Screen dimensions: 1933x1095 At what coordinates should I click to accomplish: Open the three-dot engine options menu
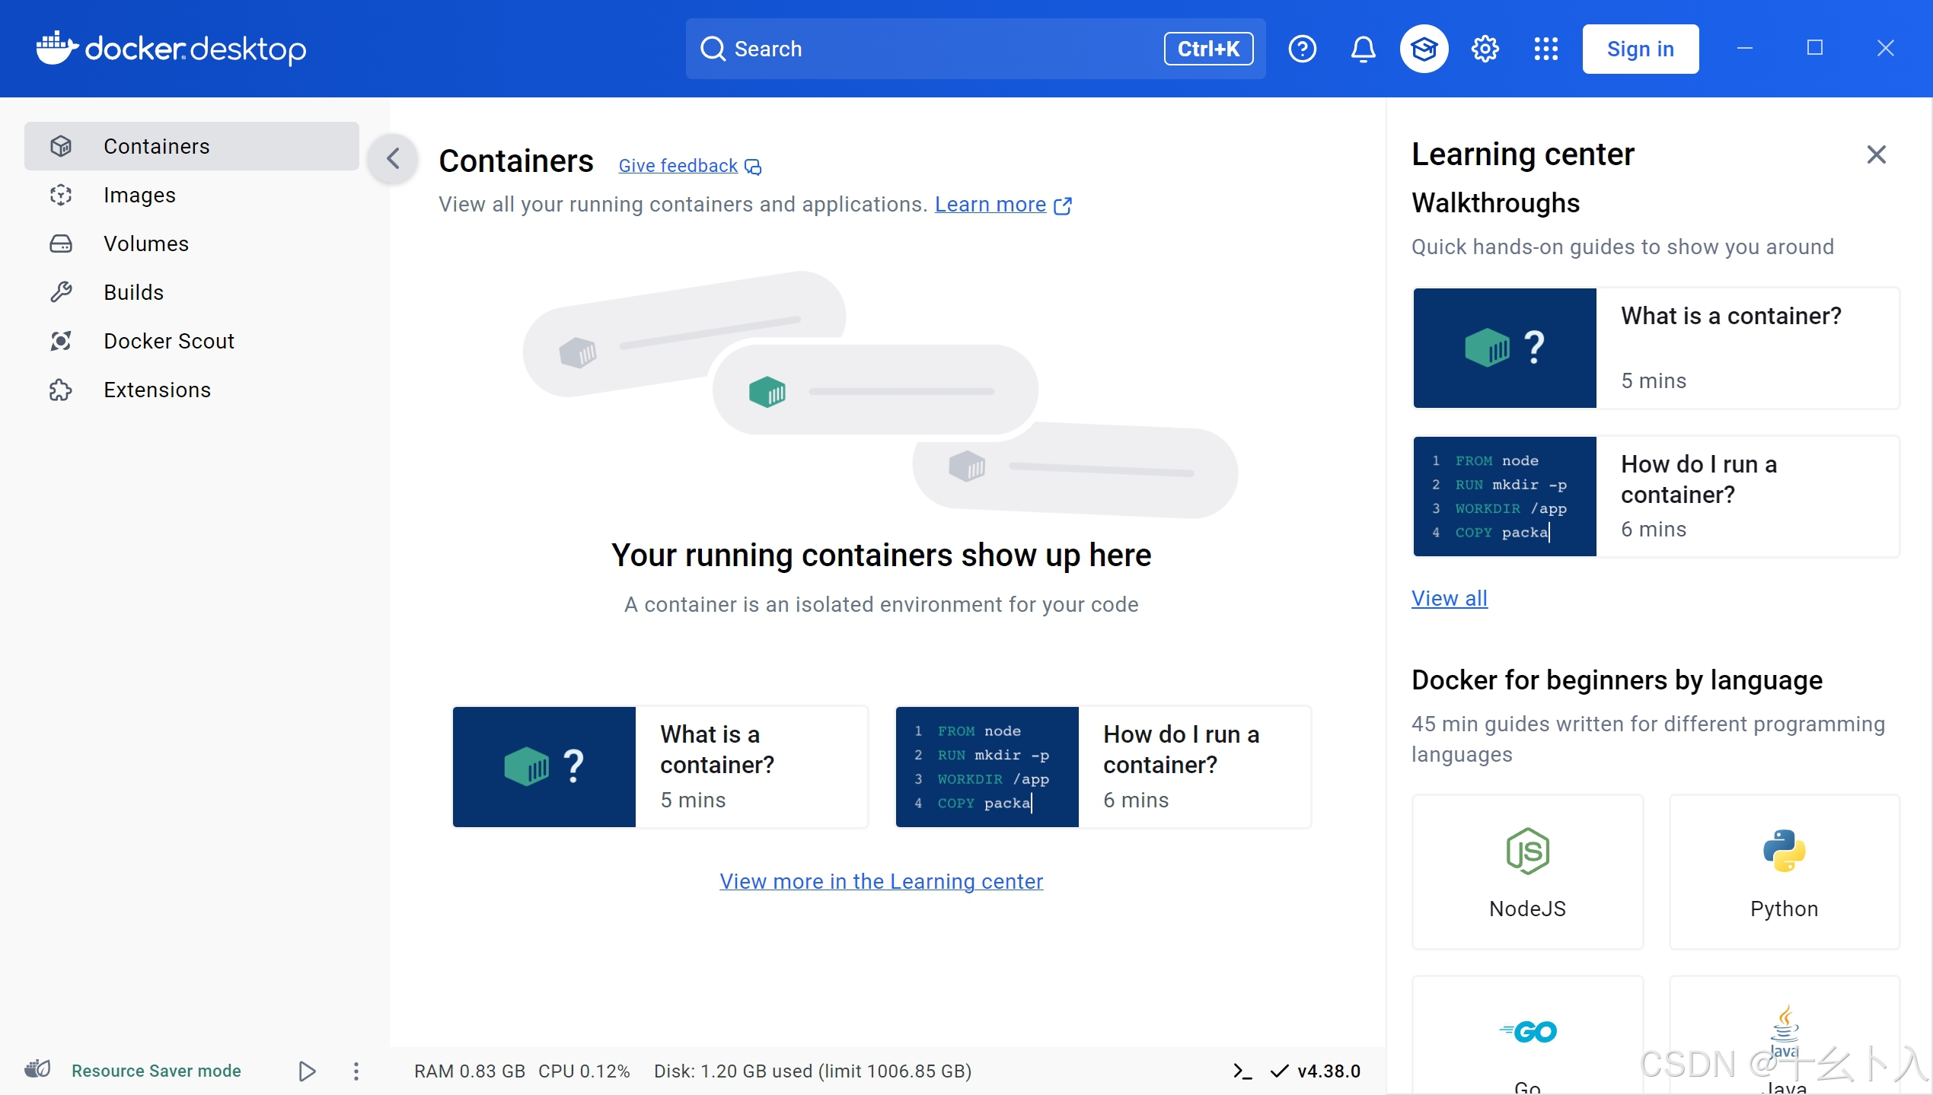click(356, 1071)
